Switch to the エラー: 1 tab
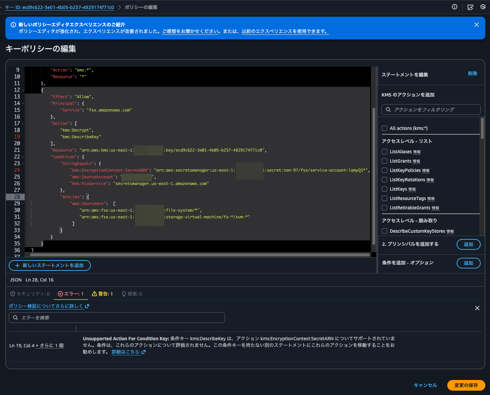 point(71,294)
